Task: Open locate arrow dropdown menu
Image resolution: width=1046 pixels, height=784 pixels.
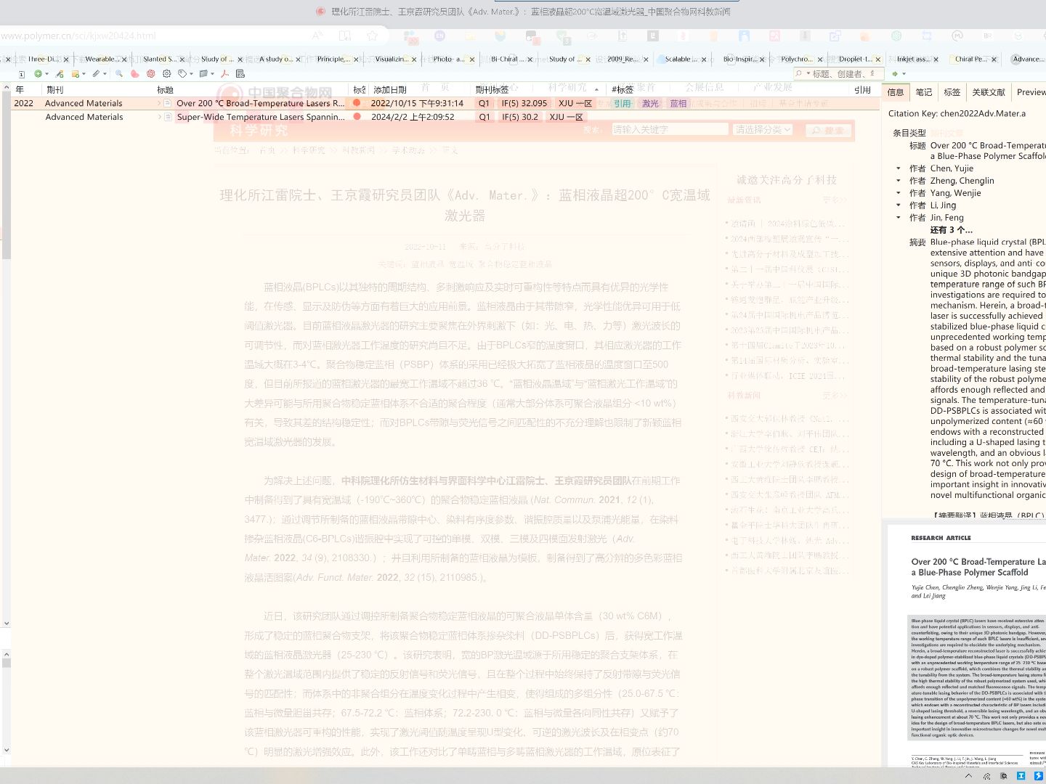Action: click(x=904, y=73)
